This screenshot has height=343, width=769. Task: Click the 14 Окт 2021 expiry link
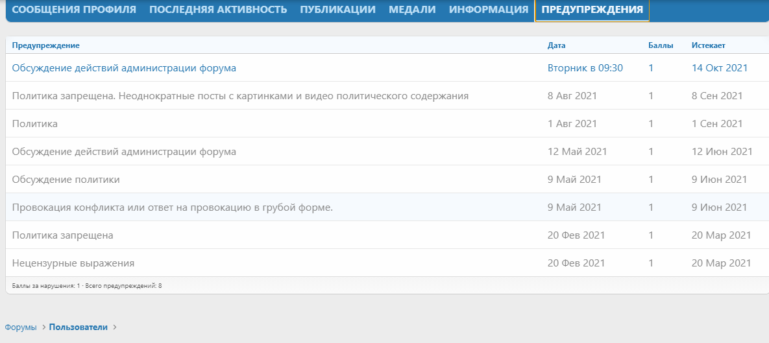coord(720,68)
